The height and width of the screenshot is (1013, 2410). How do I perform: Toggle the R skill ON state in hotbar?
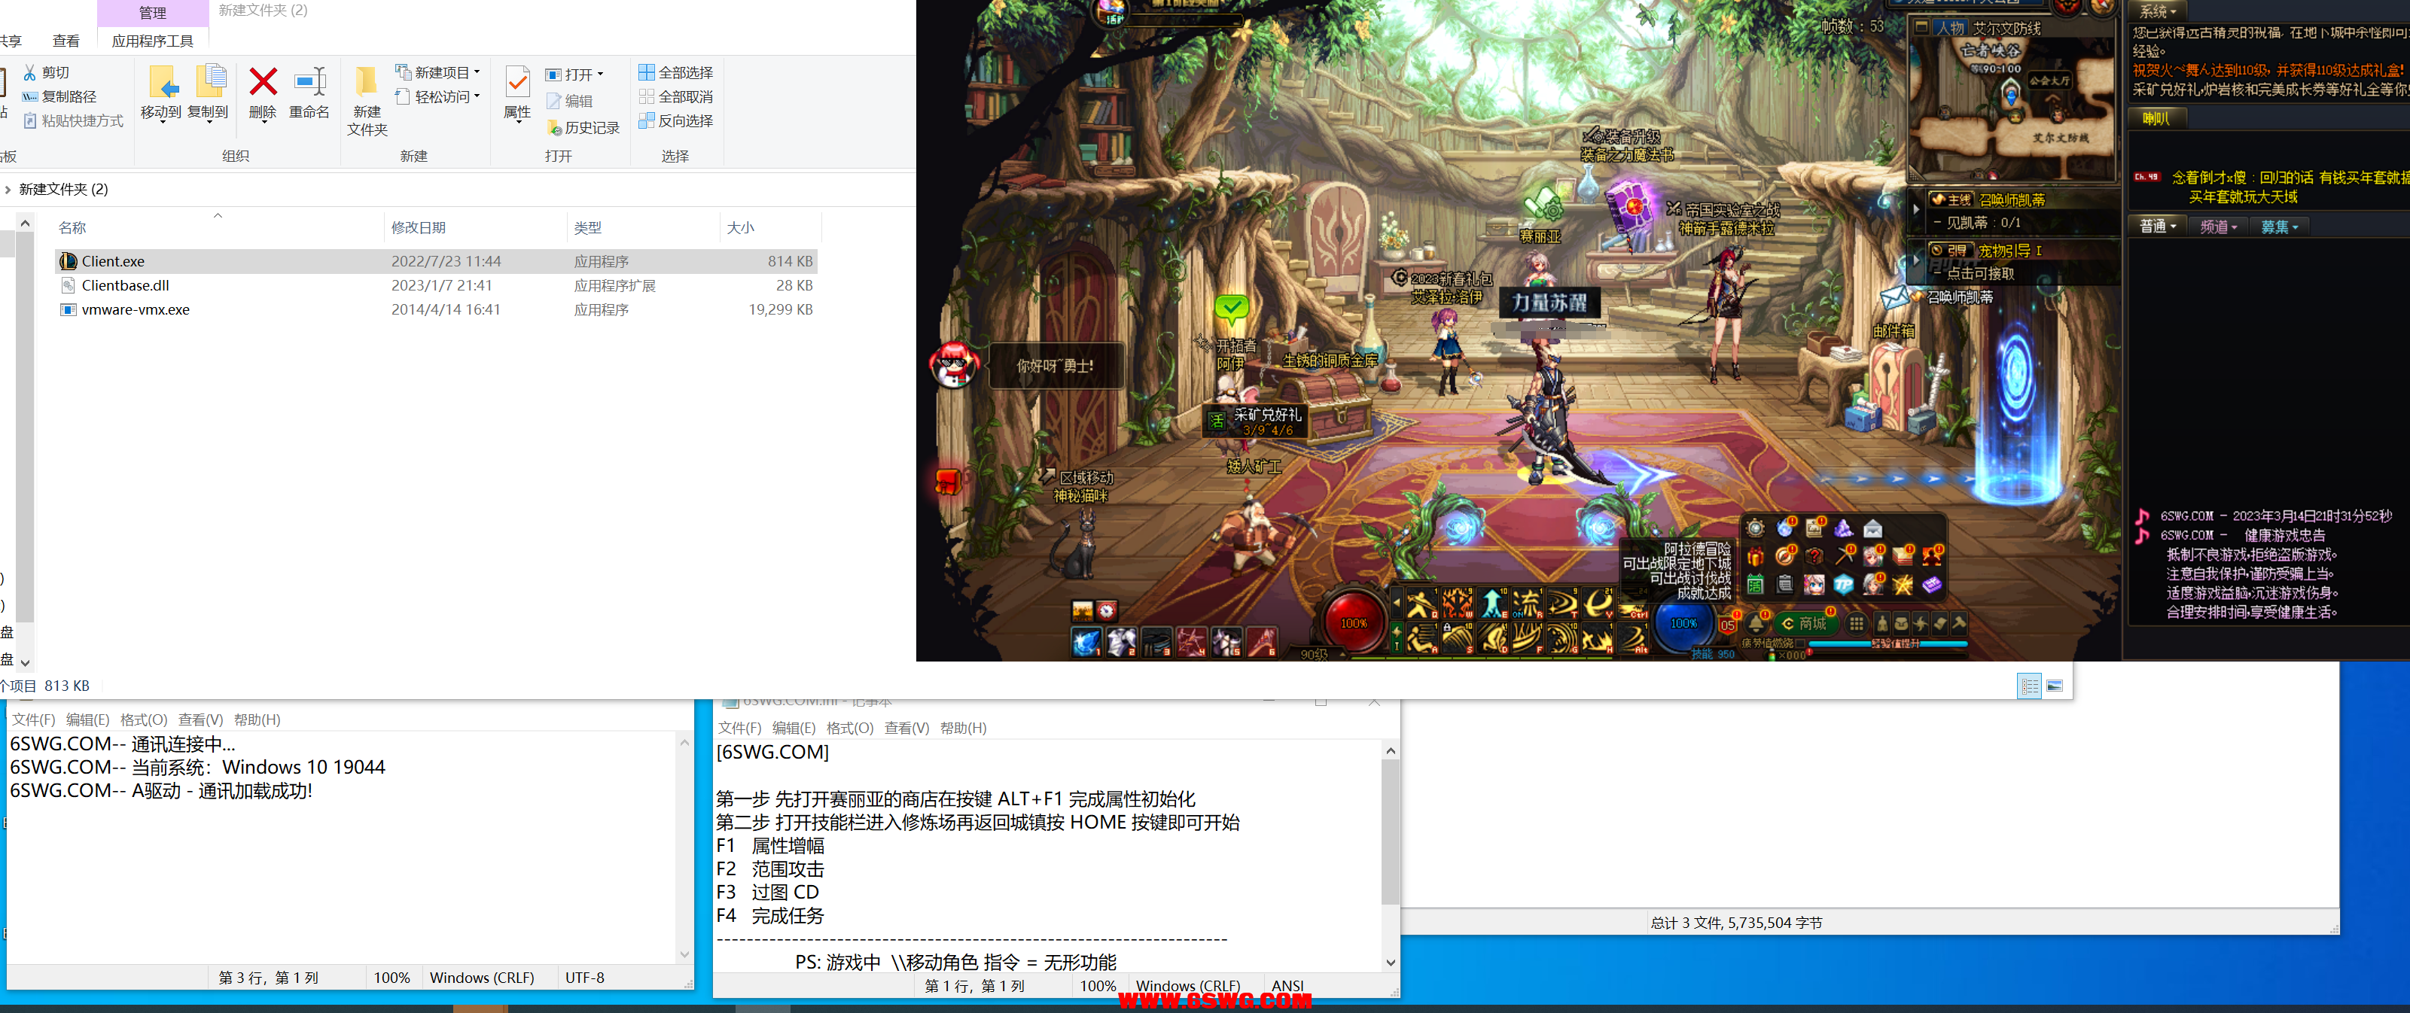tap(1527, 604)
